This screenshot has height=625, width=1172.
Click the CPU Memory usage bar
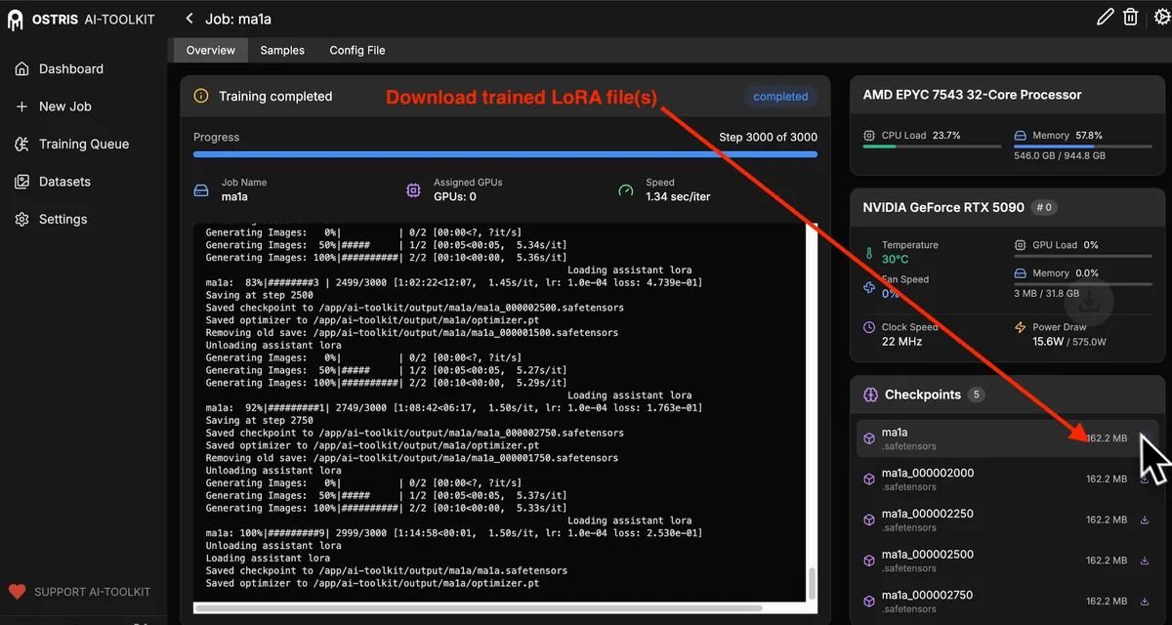[1082, 146]
